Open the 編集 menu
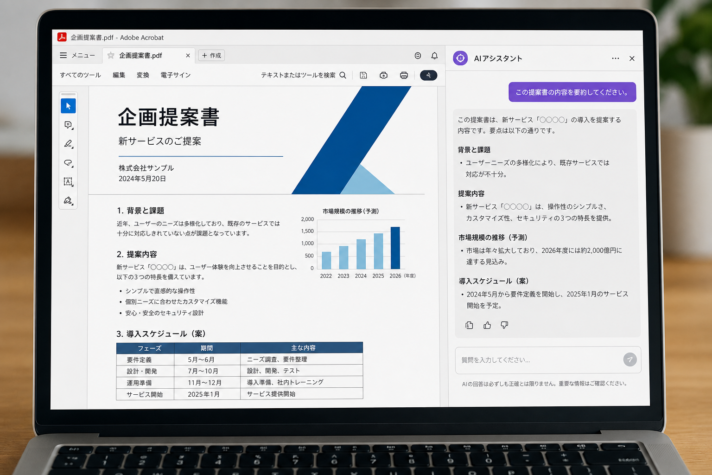Viewport: 712px width, 475px height. click(x=119, y=75)
